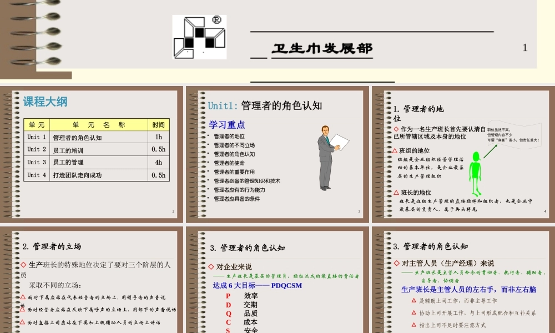Click the 对企业来说 heading
Viewport: 555px width, 333px height.
[x=234, y=267]
